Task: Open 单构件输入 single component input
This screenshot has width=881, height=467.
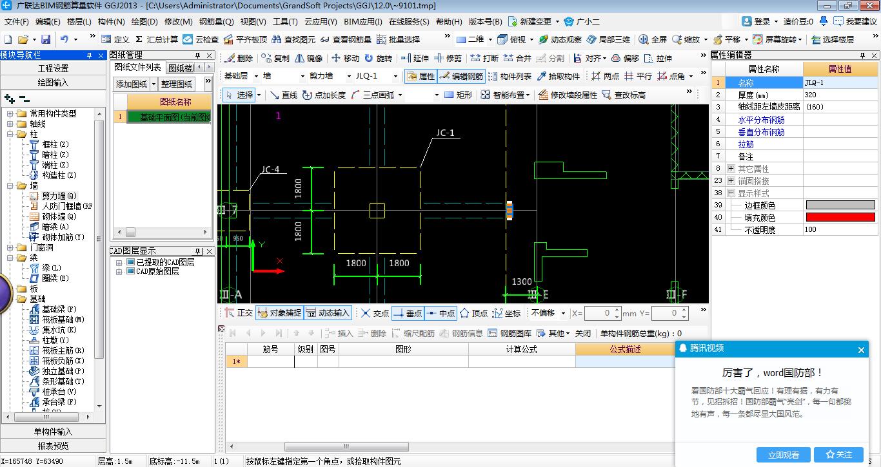Action: coord(53,432)
